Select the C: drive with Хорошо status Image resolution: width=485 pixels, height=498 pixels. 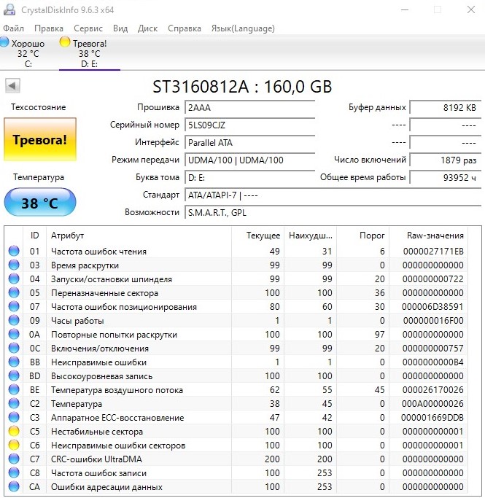point(28,53)
